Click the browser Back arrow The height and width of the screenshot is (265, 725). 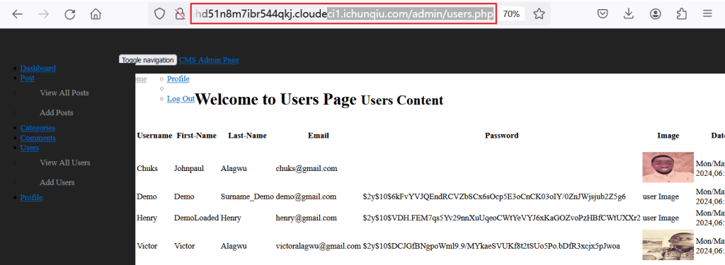point(17,14)
